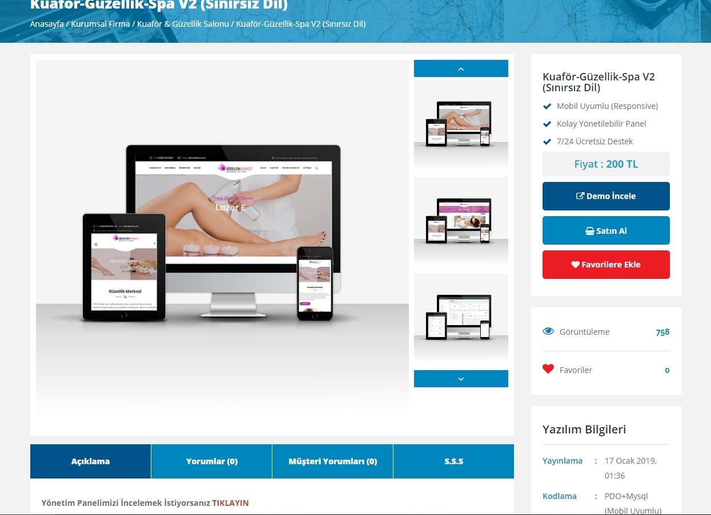Click the checkmark icon beside Kolay Yönetilebilir Panel

tap(547, 124)
